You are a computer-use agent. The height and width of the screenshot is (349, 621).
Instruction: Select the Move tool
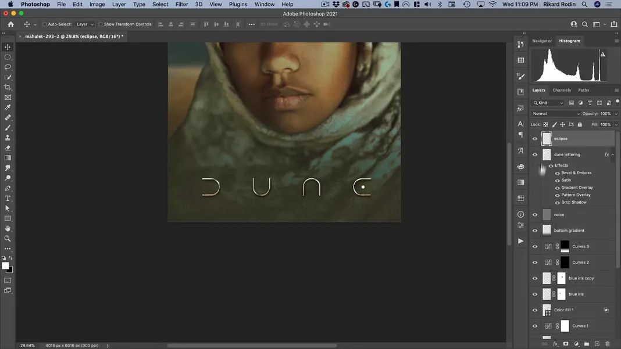[x=8, y=47]
